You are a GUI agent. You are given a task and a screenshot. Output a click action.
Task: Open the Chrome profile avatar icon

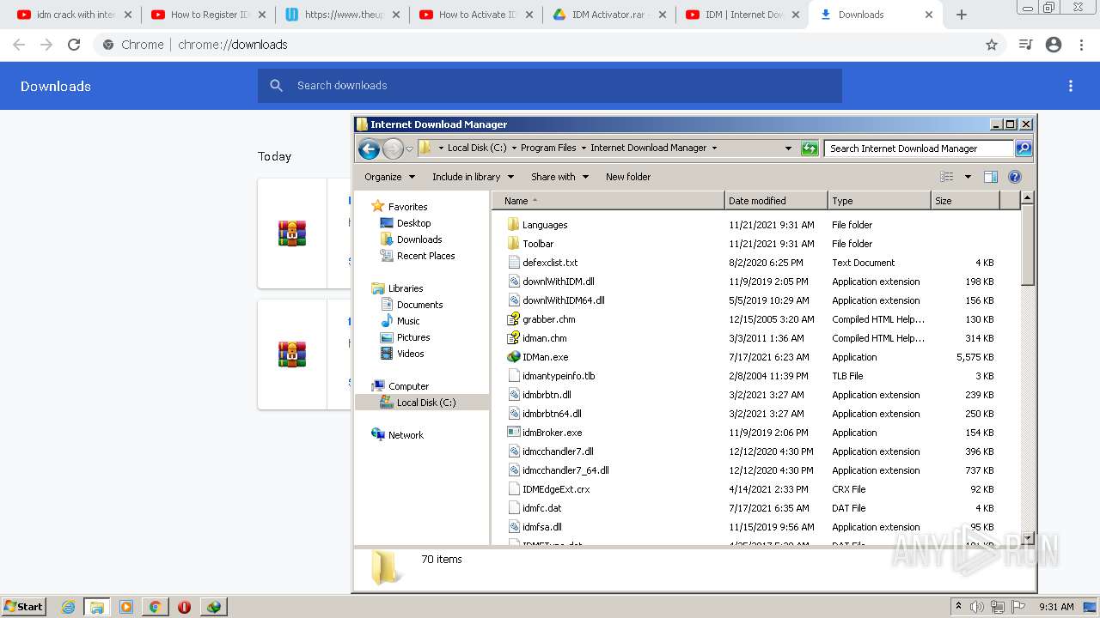tap(1054, 45)
